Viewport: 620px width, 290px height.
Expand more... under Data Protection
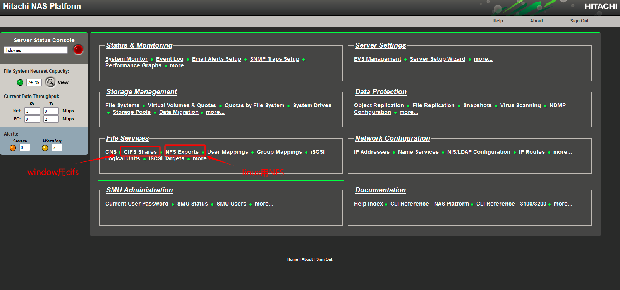coord(409,112)
